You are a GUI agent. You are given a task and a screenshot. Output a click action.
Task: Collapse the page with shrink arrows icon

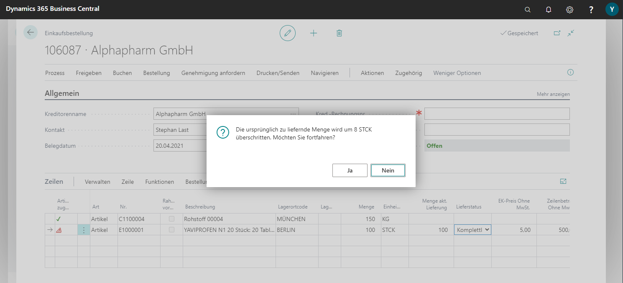click(571, 33)
